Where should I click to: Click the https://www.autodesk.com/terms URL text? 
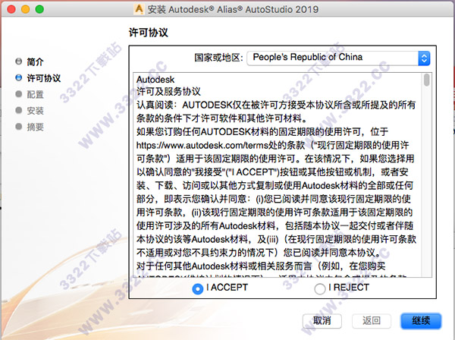tap(202, 145)
